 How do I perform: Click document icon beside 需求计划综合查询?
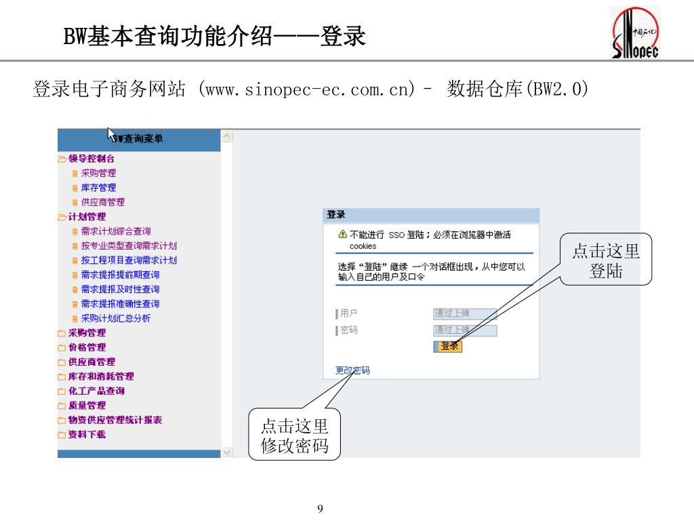pos(75,232)
